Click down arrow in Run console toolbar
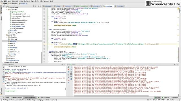 pos(71,70)
